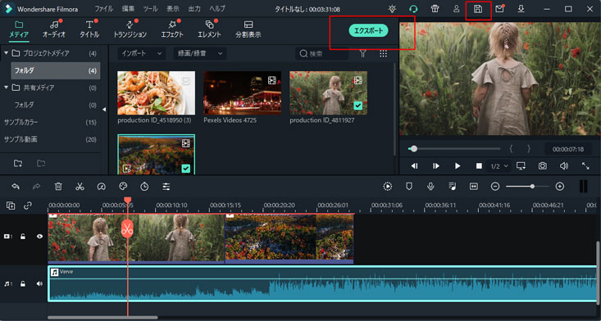The height and width of the screenshot is (321, 601).
Task: Open the color palette correction tool
Action: [123, 187]
